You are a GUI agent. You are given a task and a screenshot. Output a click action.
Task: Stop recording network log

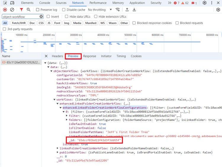5,10
